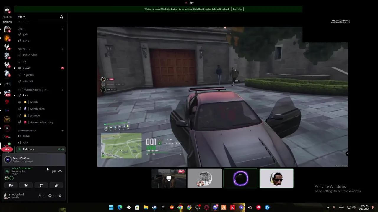This screenshot has width=378, height=212.
Task: Open Discord icon in taskbar
Action: pos(215,207)
